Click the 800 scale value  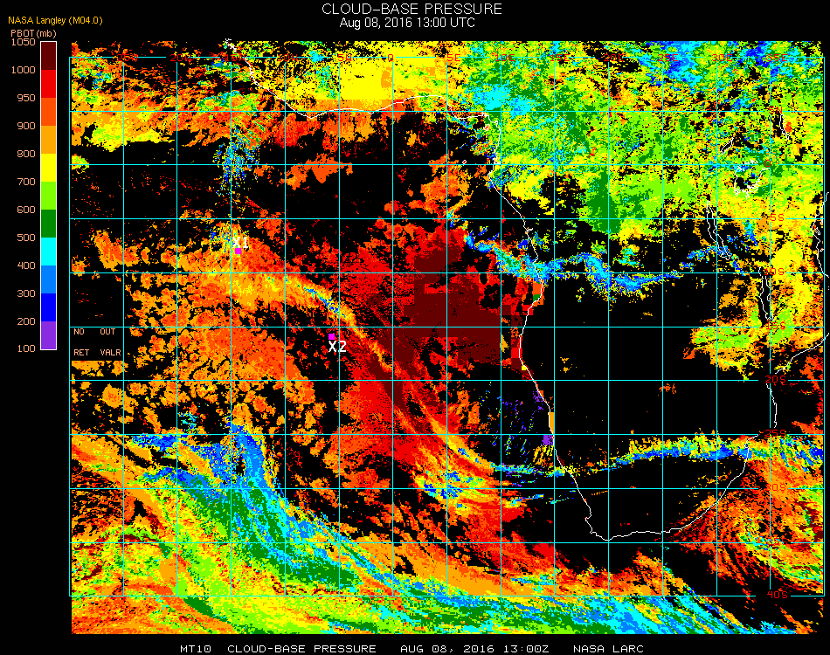[26, 154]
